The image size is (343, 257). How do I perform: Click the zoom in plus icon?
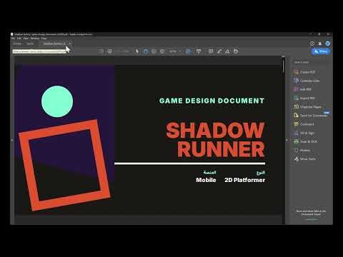coord(162,51)
